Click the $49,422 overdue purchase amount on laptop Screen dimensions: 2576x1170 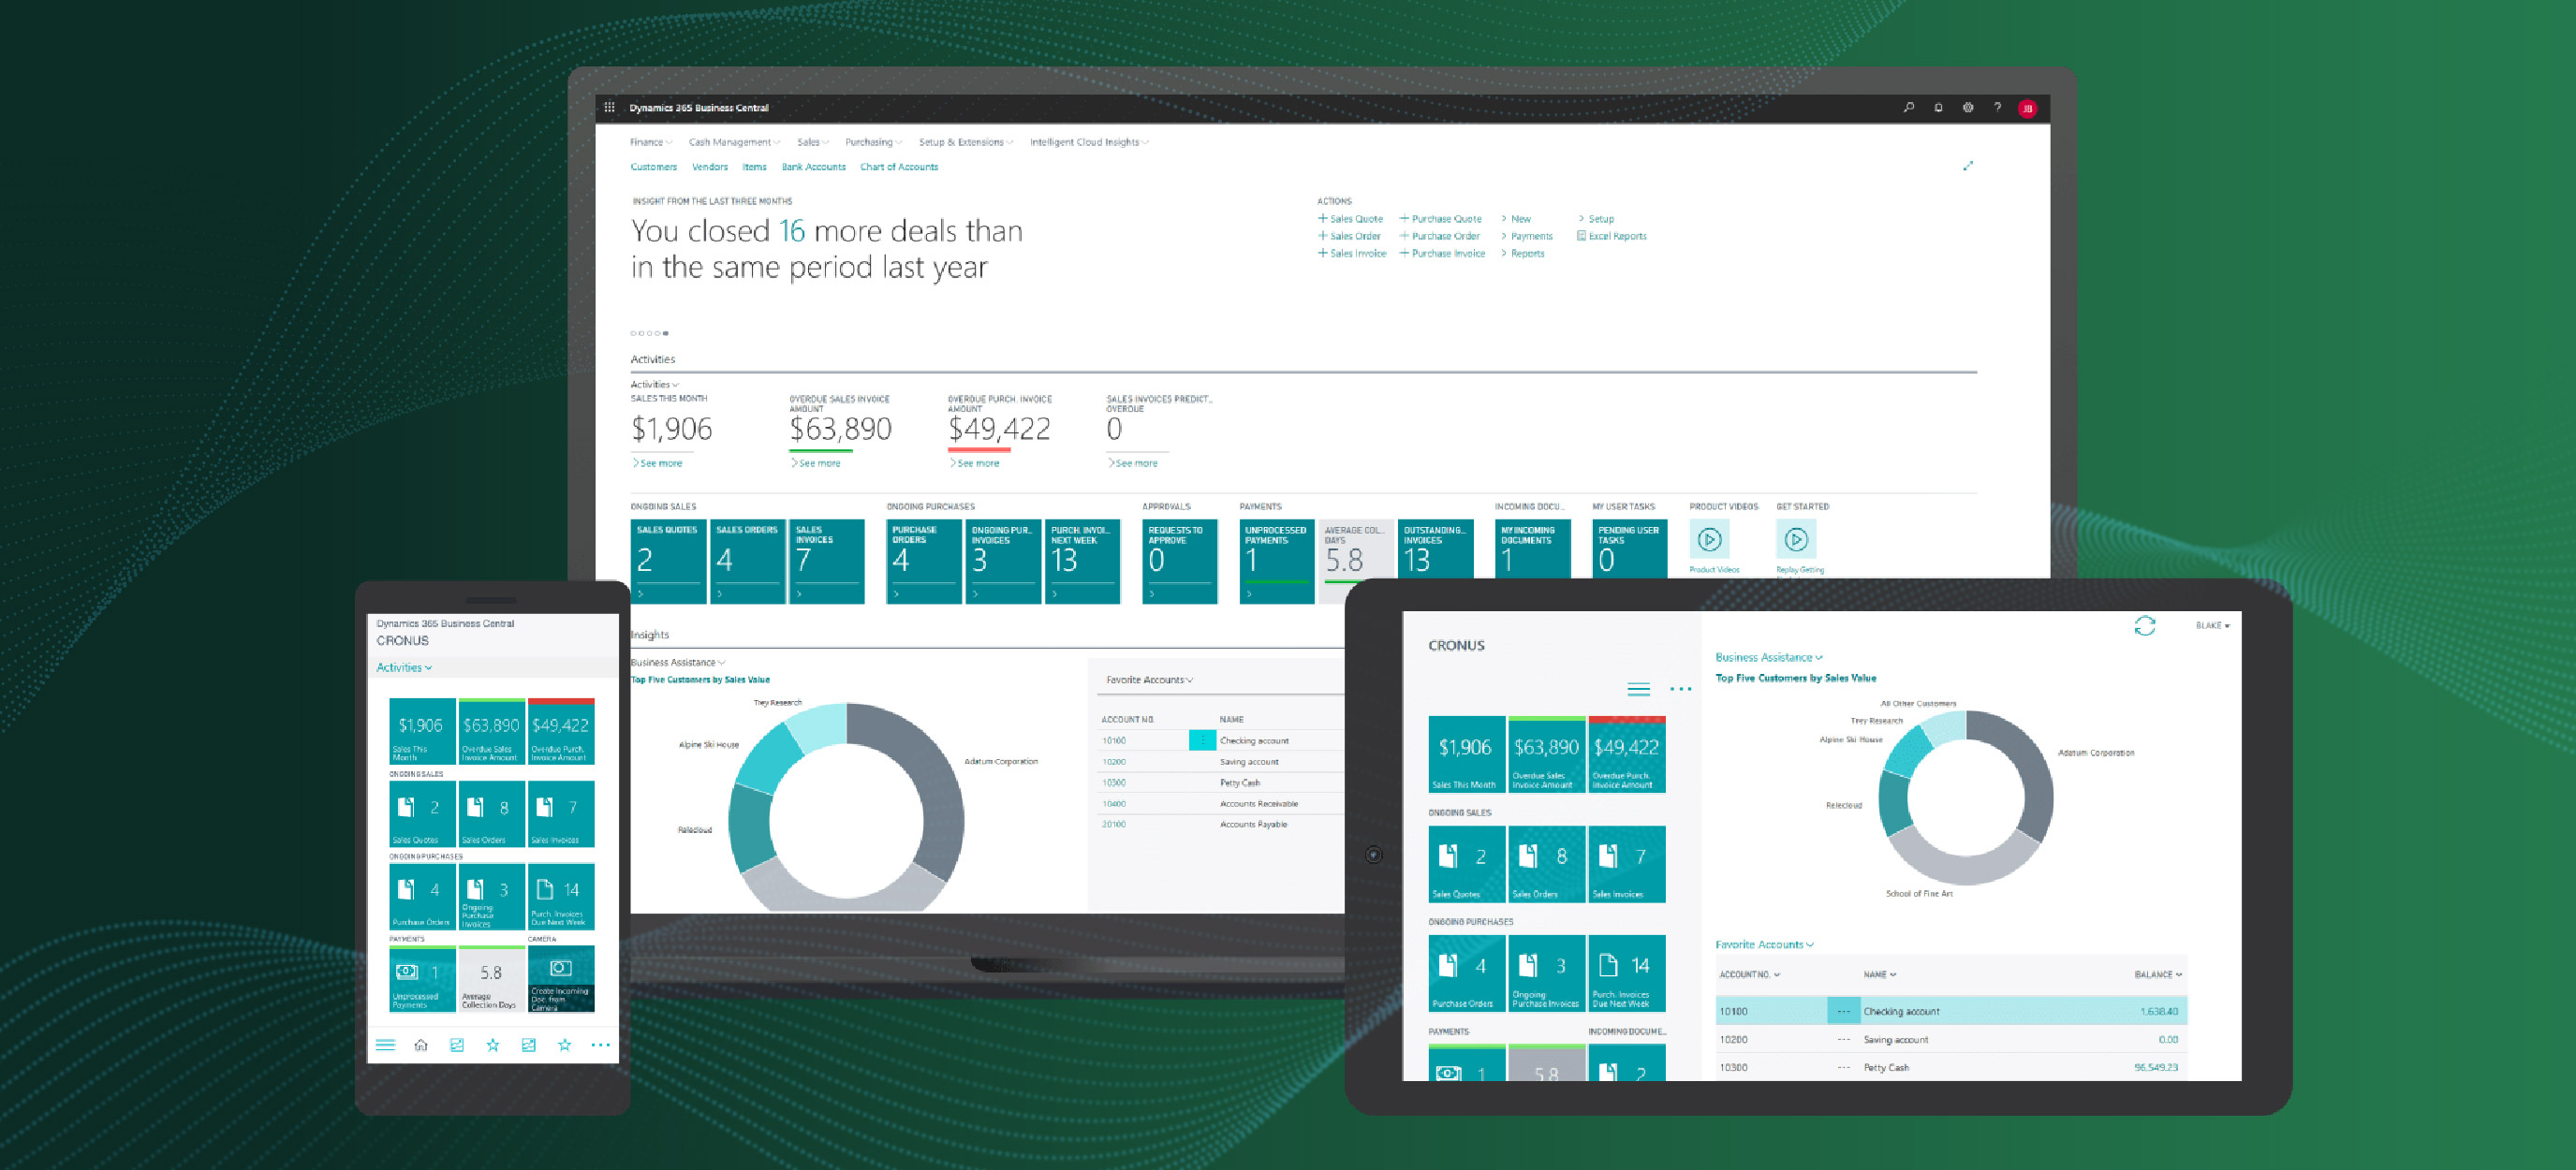pyautogui.click(x=999, y=429)
